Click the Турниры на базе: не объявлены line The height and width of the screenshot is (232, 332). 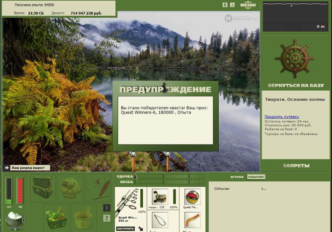pyautogui.click(x=291, y=134)
